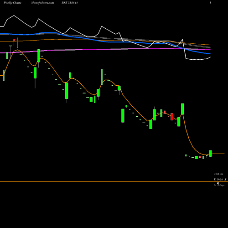Click the price value "153.95"
This screenshot has height=228, width=228.
218,174
